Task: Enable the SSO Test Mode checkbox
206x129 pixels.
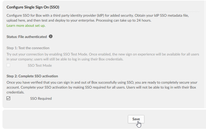Action: click(x=8, y=65)
